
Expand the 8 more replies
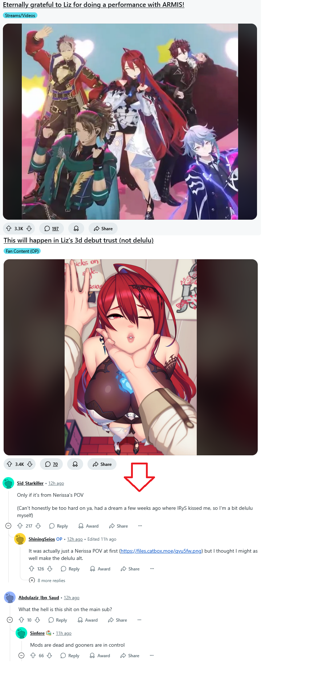(x=48, y=580)
